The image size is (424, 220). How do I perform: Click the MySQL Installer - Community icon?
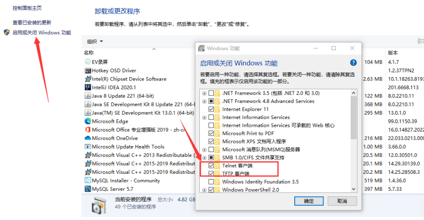pos(87,180)
